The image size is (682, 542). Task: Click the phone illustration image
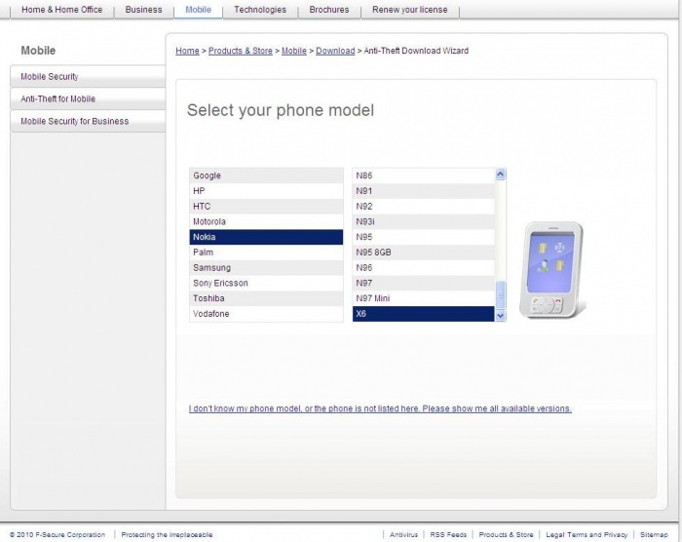(x=552, y=270)
